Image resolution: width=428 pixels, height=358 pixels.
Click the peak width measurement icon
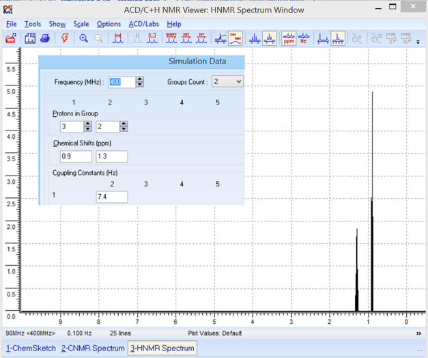[118, 38]
